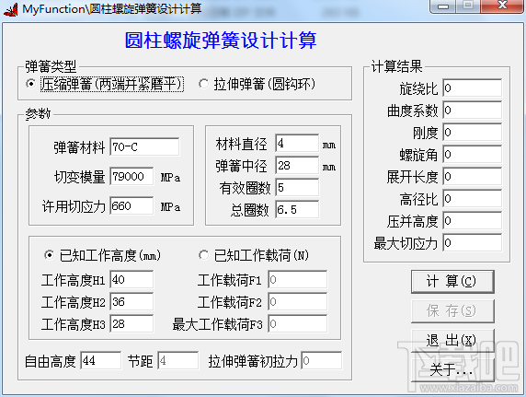Click the 总圈数 field showing 6.5

coord(297,209)
